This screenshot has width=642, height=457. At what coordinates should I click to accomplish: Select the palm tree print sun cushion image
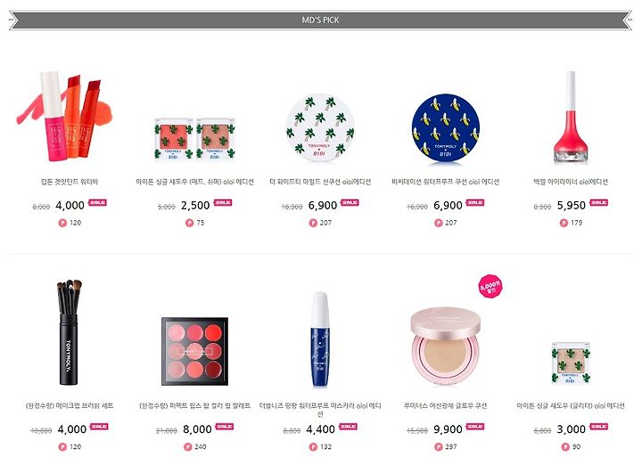coord(320,127)
